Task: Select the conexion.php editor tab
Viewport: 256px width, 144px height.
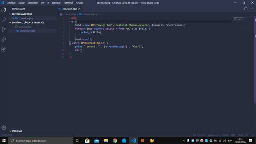Action: (x=70, y=9)
